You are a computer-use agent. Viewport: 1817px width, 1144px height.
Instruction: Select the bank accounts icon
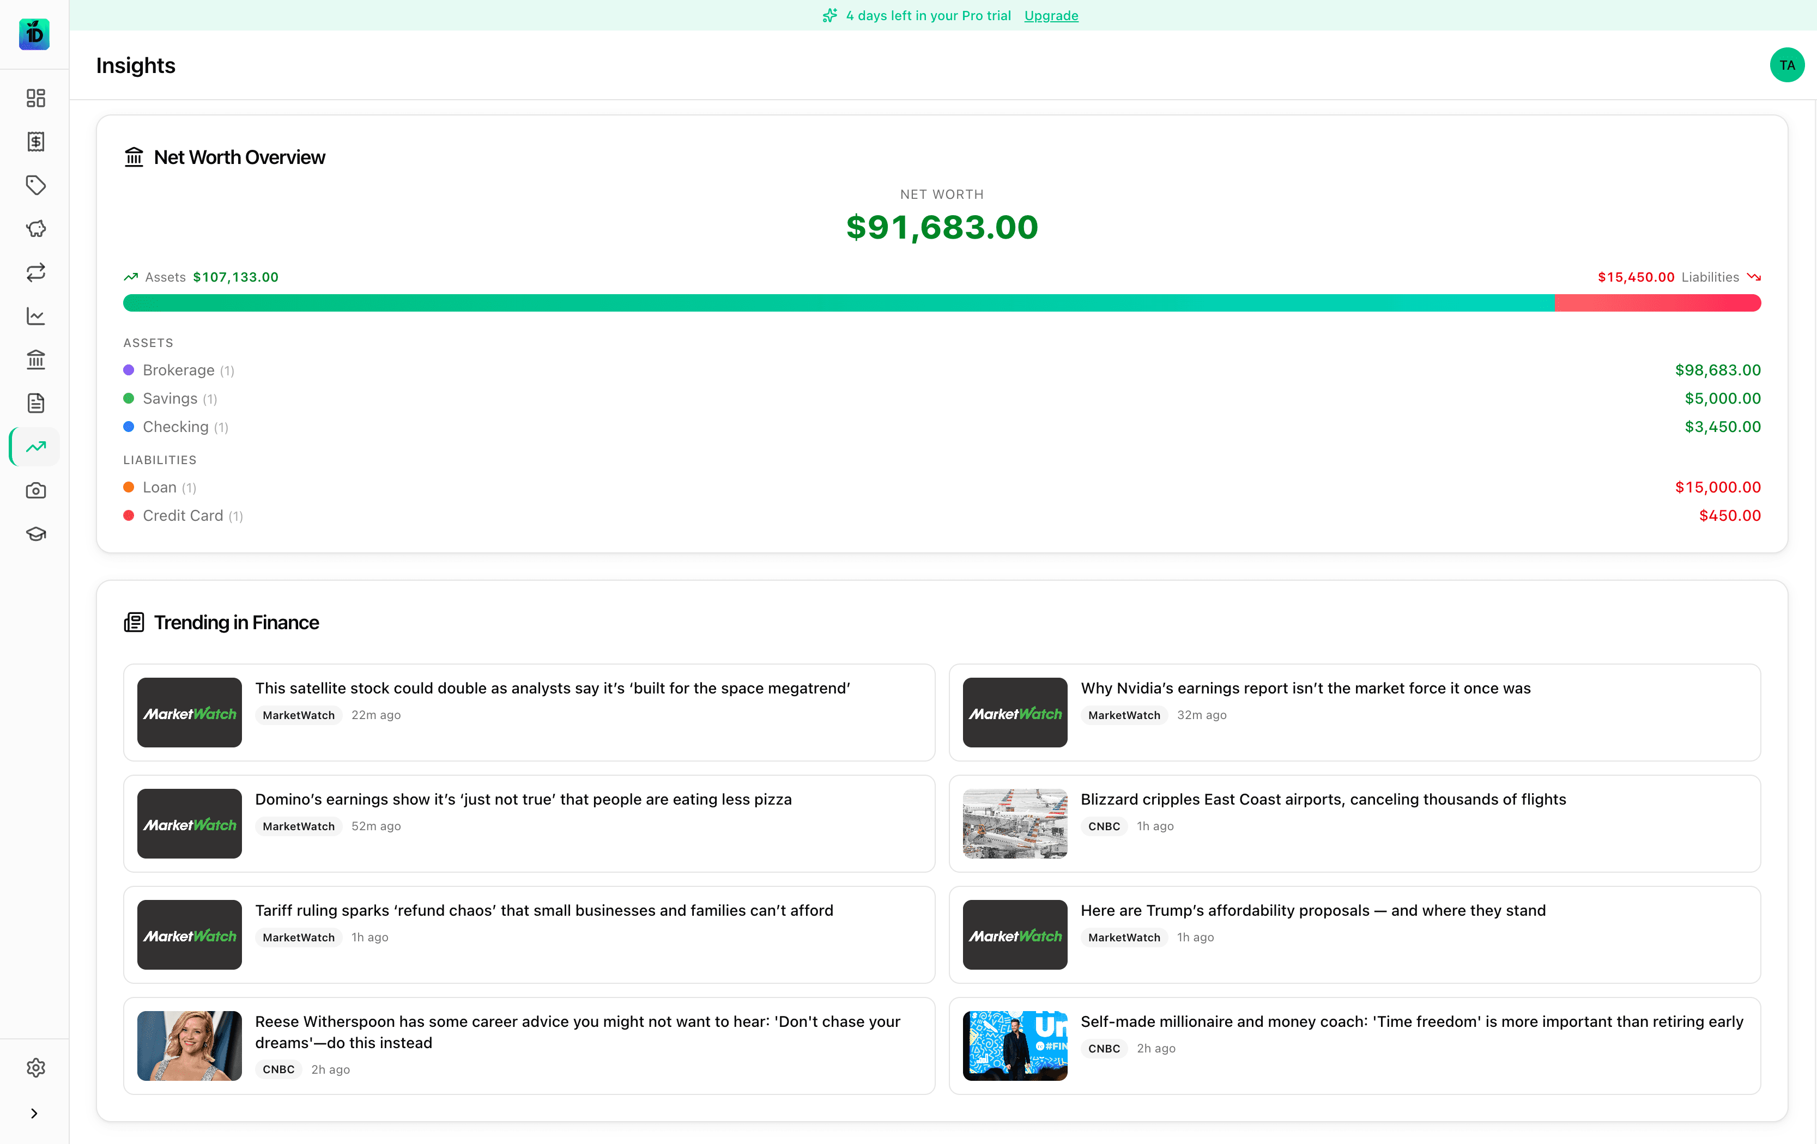35,360
